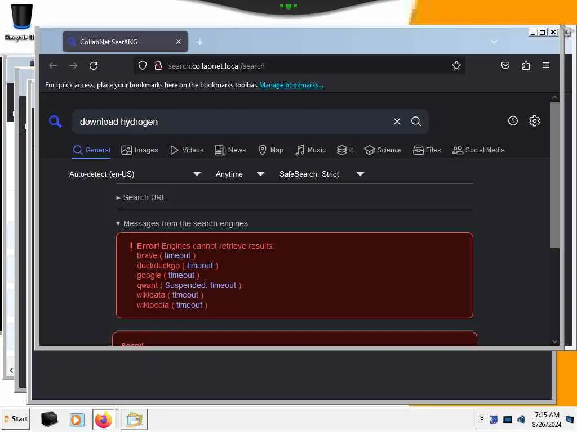This screenshot has height=432, width=577.
Task: Switch to the It search tab
Action: (345, 150)
